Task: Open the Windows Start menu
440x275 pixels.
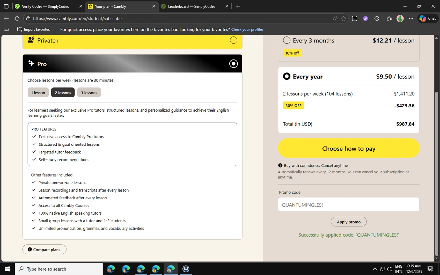Action: point(7,269)
